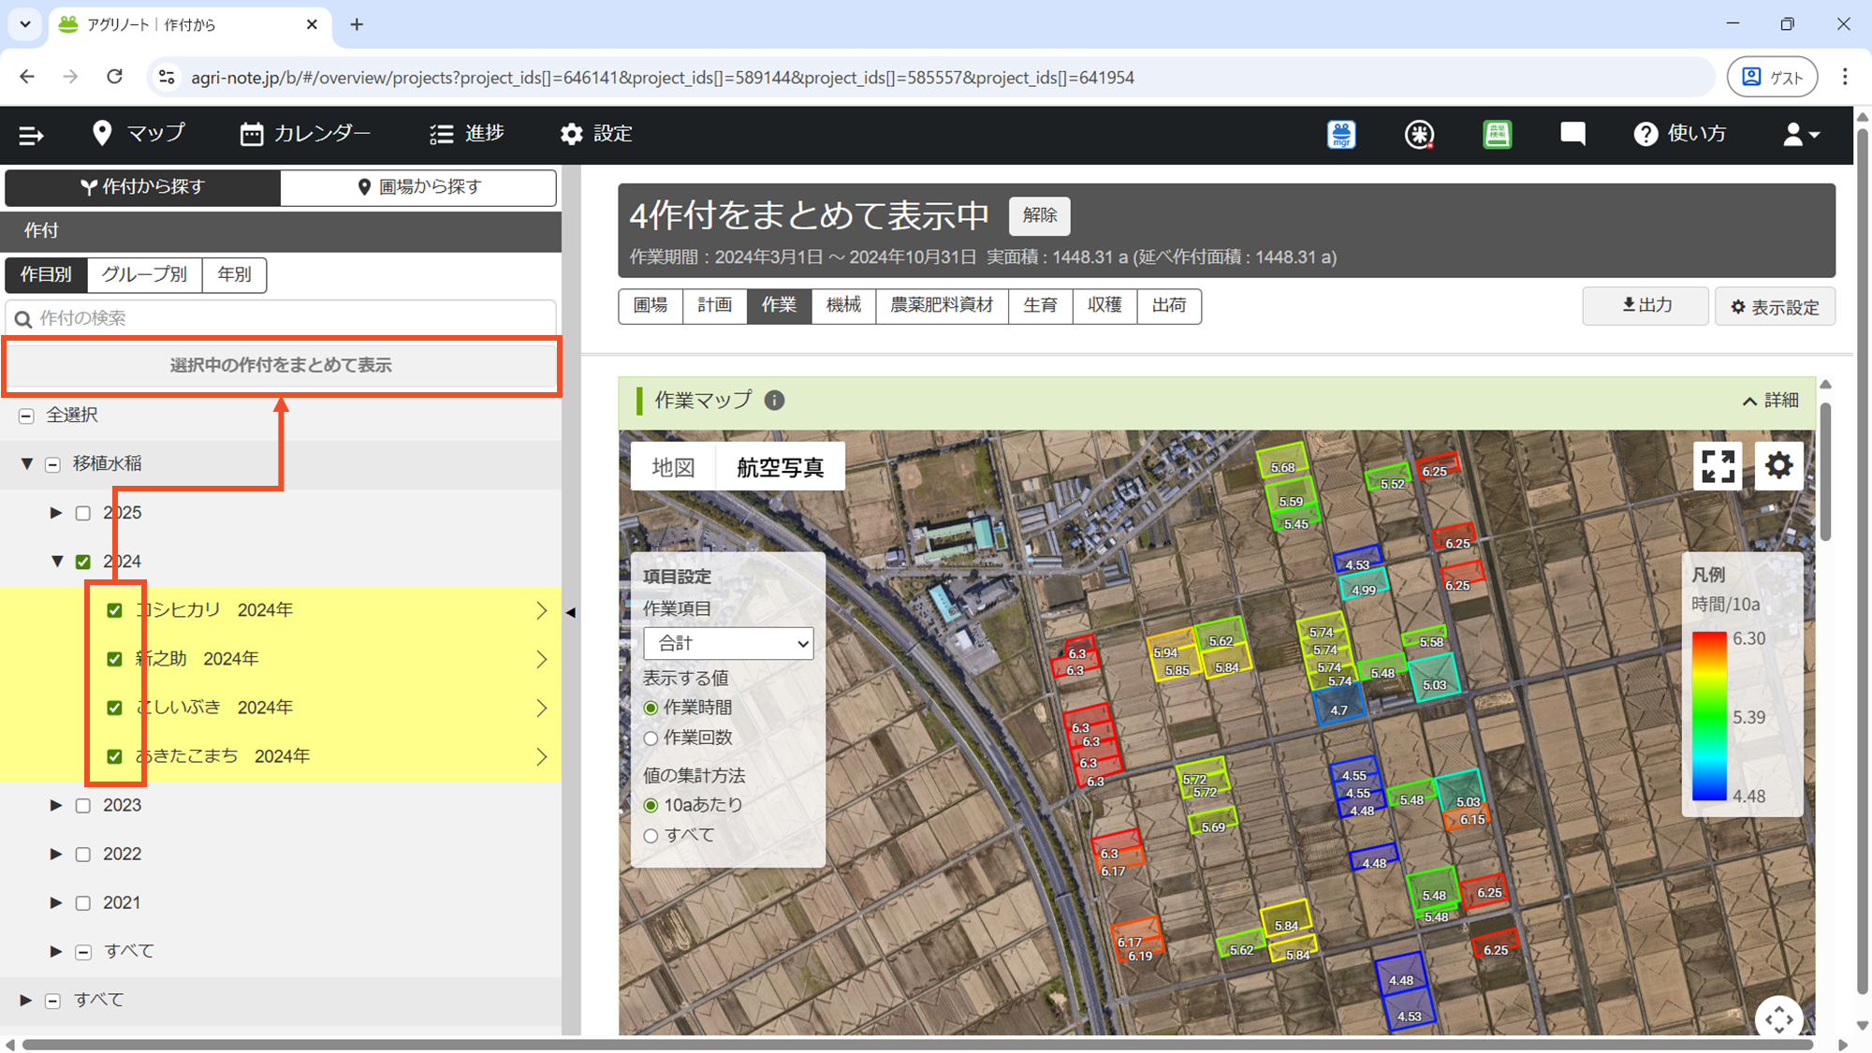Switch to the 収穫 tab
This screenshot has height=1053, width=1872.
click(1104, 306)
